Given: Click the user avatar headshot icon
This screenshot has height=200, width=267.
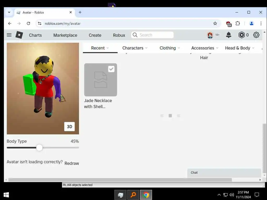Looking at the screenshot, I should tap(210, 35).
